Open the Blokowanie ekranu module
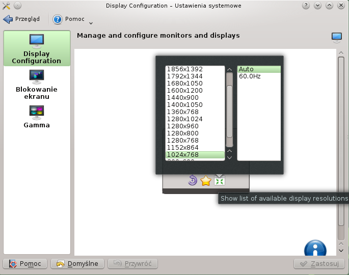This screenshot has width=349, height=275. (37, 85)
